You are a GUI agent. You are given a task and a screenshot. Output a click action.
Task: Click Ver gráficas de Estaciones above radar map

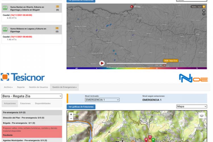coord(81,1)
